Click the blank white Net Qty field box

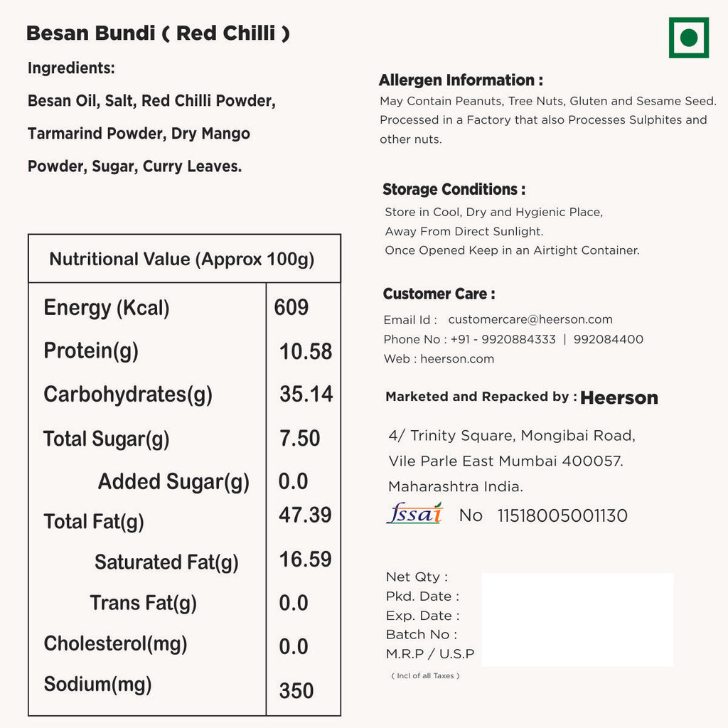577,619
